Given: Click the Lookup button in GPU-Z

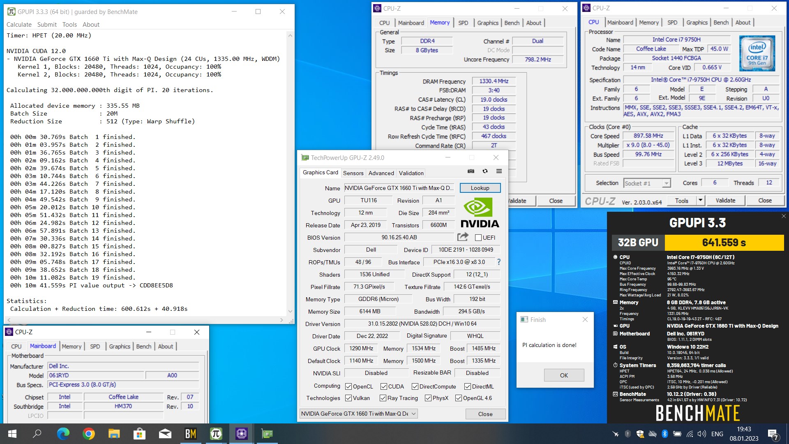Looking at the screenshot, I should [480, 188].
